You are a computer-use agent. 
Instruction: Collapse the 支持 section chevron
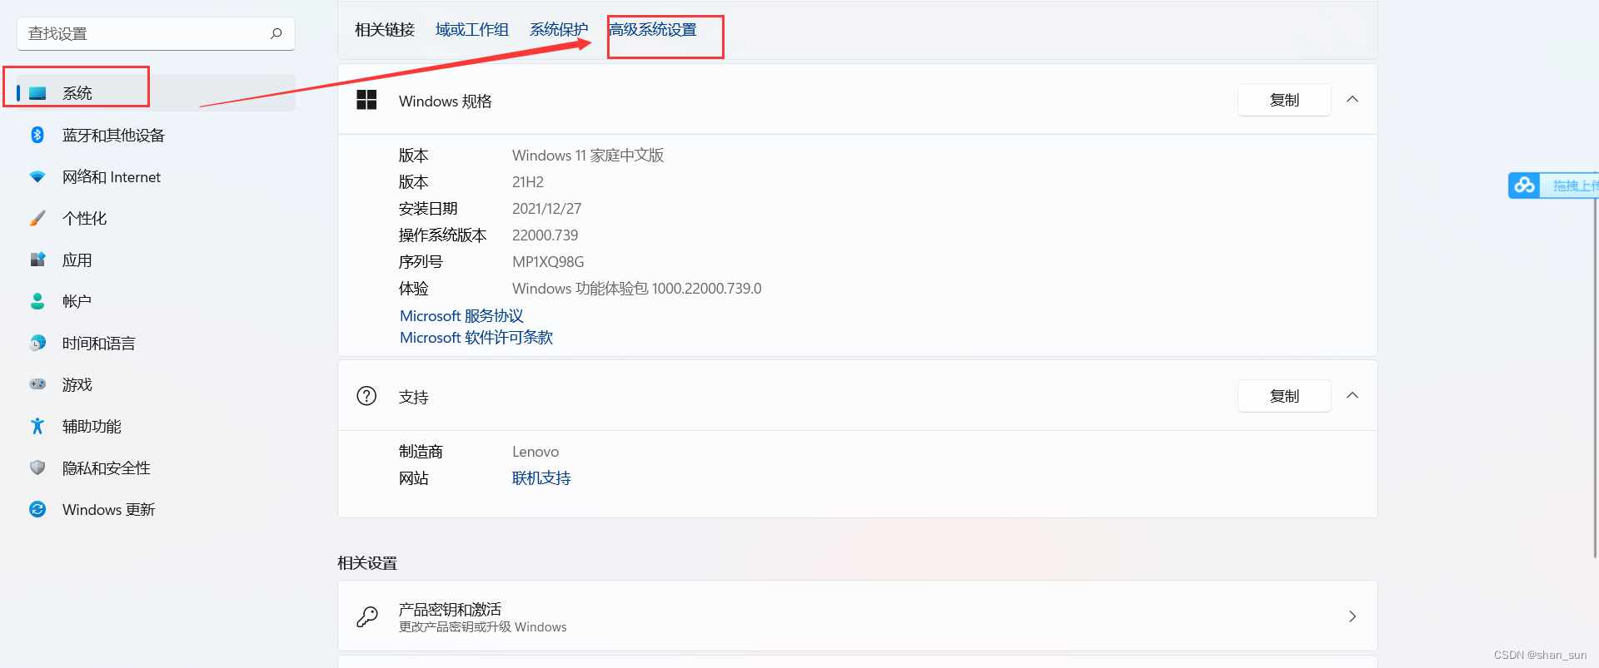pyautogui.click(x=1352, y=396)
